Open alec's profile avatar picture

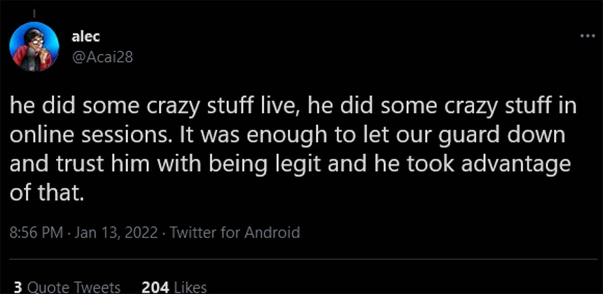[x=35, y=46]
